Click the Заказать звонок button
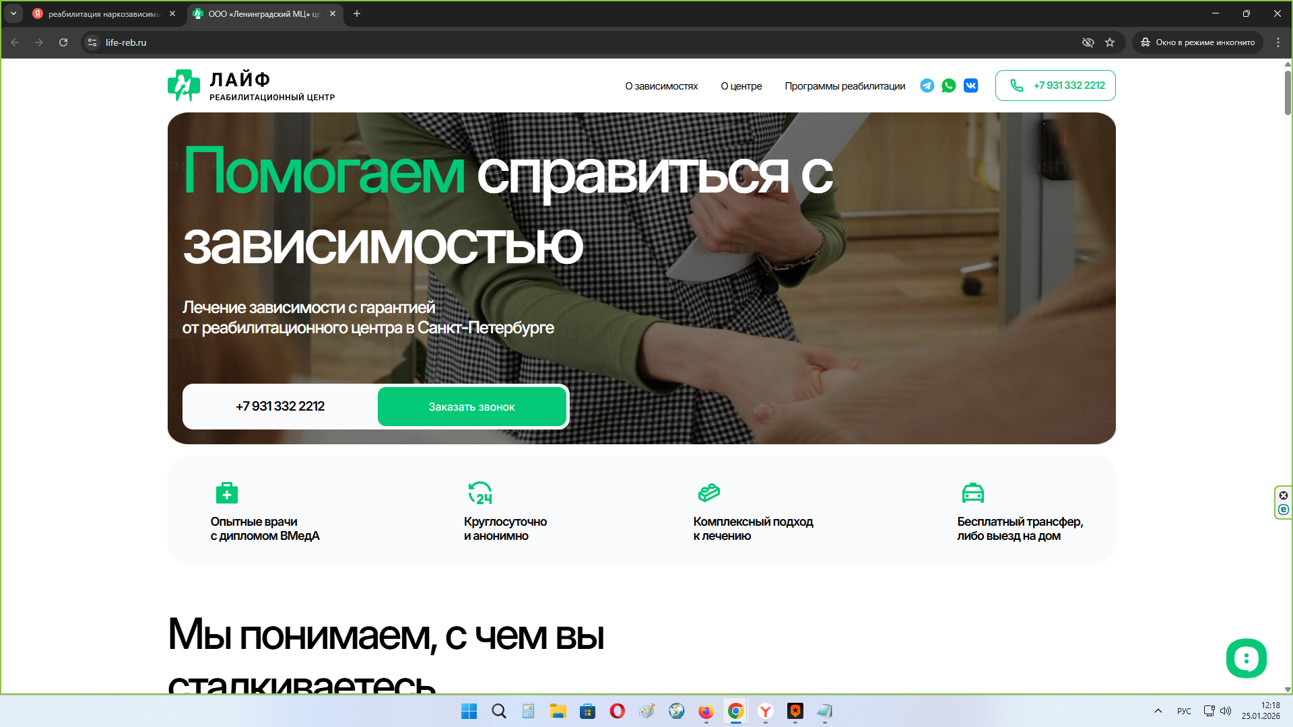The height and width of the screenshot is (727, 1293). [471, 407]
